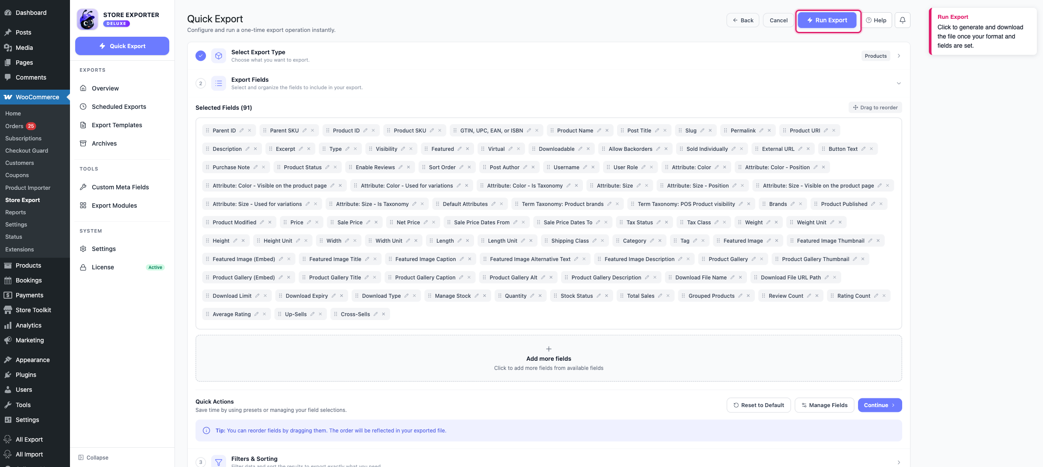Click Reset to Default
Image resolution: width=1043 pixels, height=467 pixels.
[759, 405]
